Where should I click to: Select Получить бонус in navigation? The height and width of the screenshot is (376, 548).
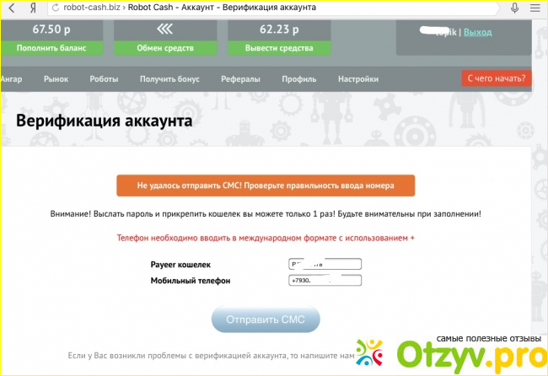point(169,79)
